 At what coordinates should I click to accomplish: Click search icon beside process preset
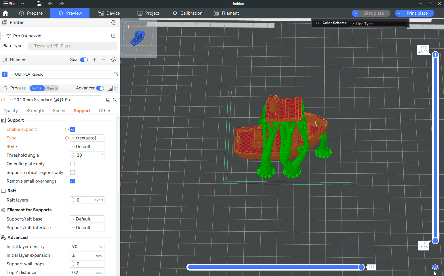click(115, 100)
